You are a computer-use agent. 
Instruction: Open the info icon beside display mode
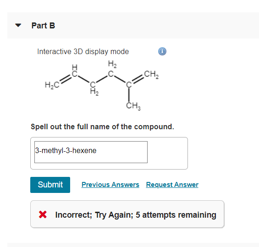(162, 51)
